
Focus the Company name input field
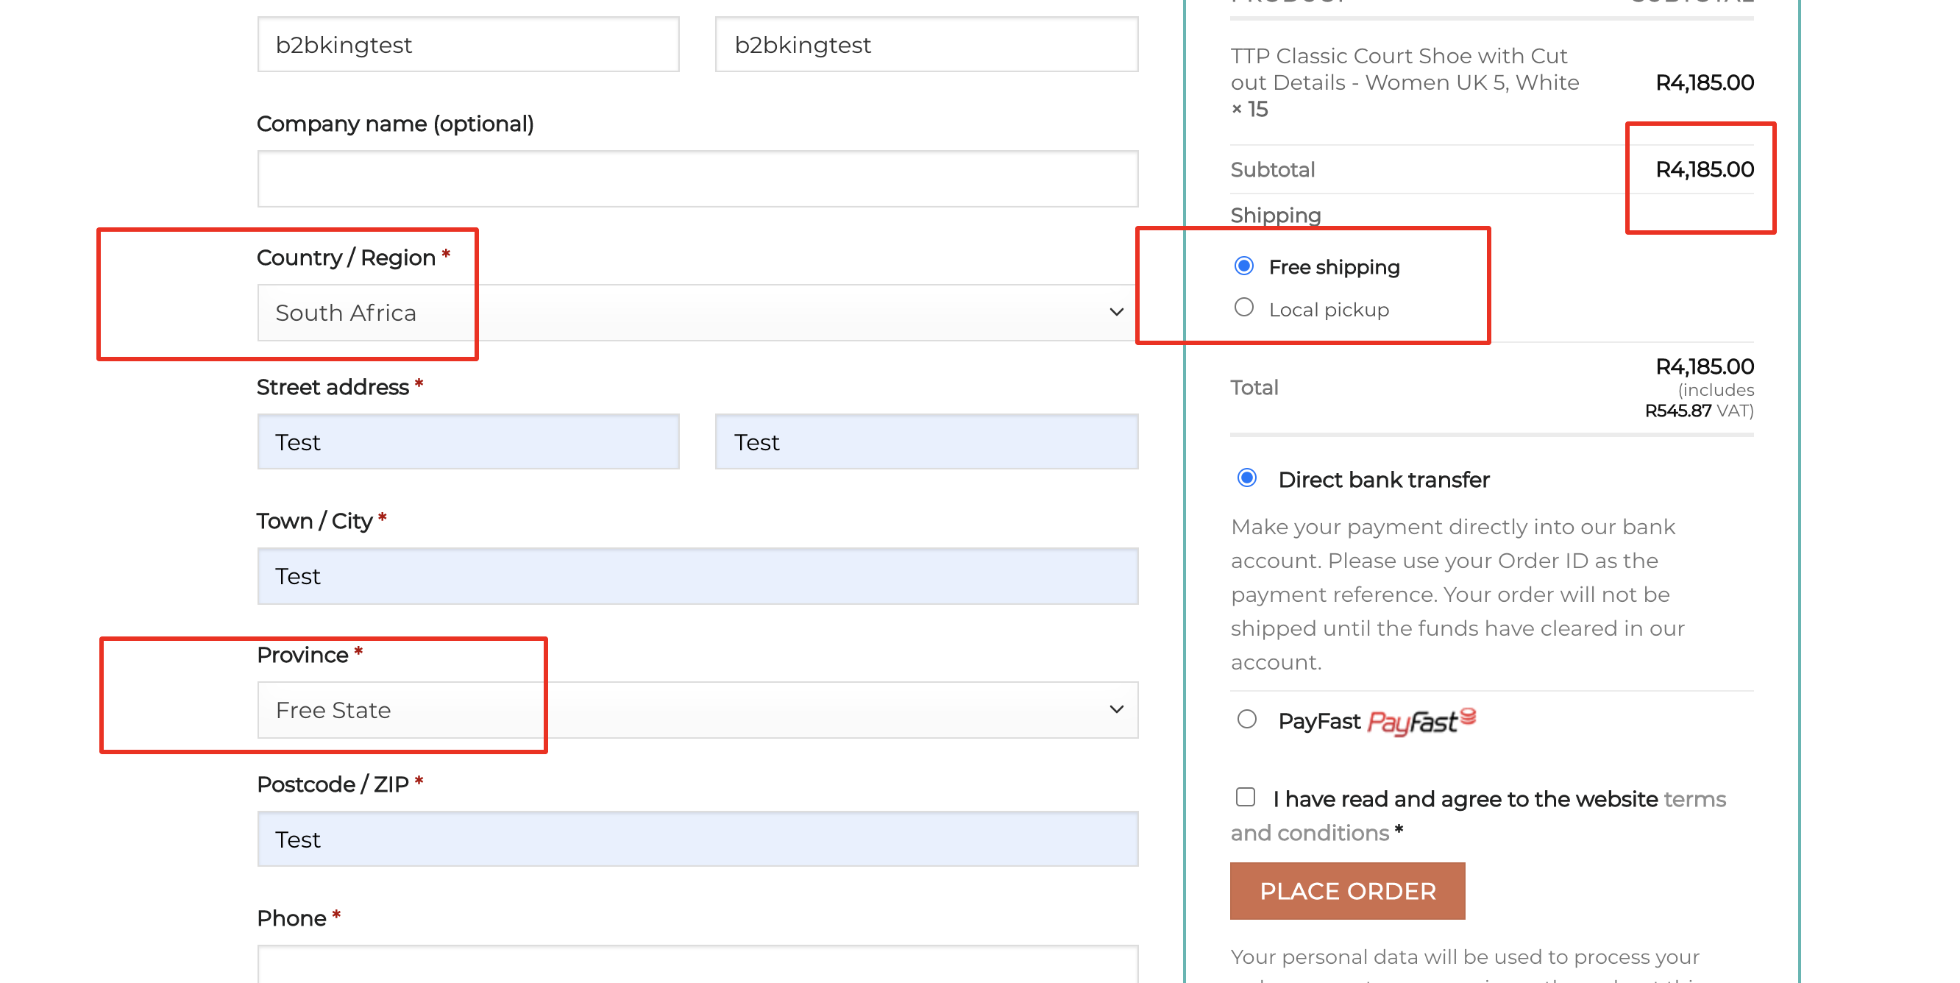pyautogui.click(x=697, y=179)
